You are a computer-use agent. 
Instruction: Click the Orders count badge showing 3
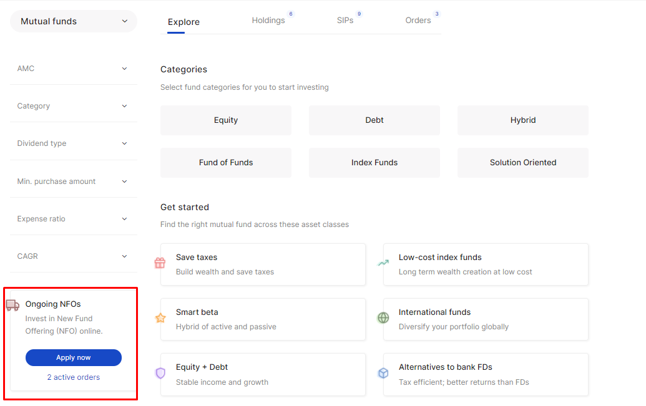point(437,14)
